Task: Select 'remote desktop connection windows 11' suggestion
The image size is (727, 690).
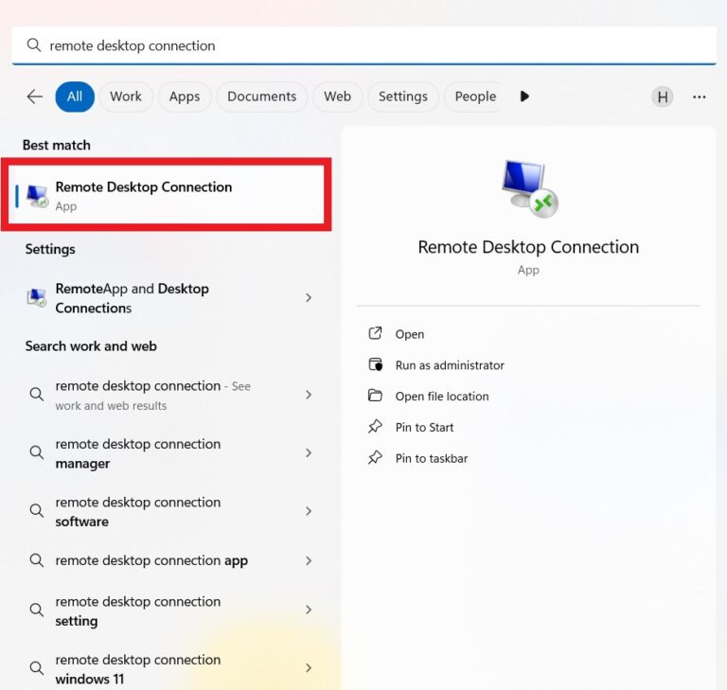Action: pos(167,668)
